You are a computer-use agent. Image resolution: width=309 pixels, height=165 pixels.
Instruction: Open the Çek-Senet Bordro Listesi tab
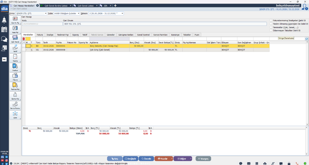click(56, 6)
